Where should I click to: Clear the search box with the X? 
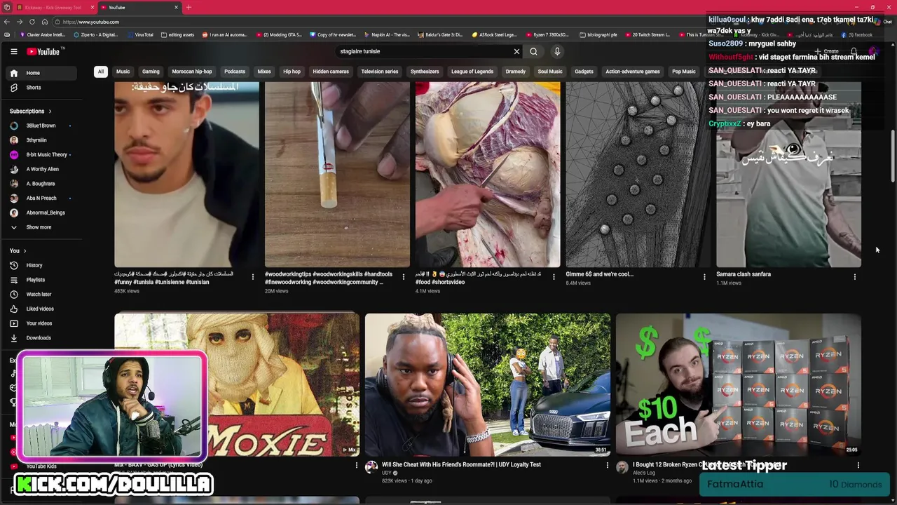516,51
